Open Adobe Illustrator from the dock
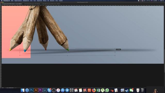This screenshot has width=165, height=93. coord(36,90)
